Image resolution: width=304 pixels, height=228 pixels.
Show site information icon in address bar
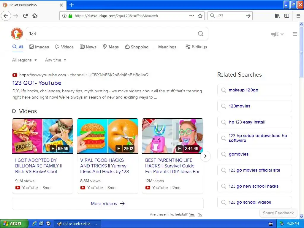(64, 16)
